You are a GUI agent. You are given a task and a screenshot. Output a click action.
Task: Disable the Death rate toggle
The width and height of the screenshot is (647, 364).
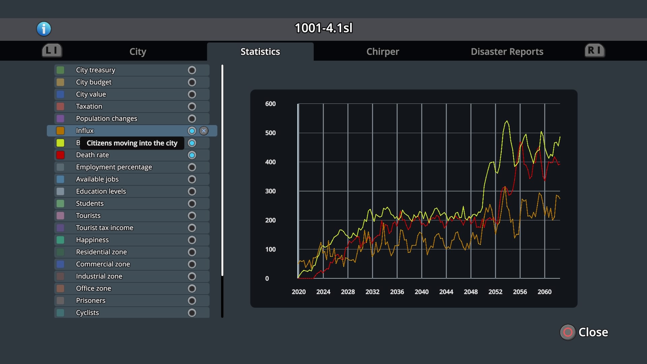tap(192, 155)
